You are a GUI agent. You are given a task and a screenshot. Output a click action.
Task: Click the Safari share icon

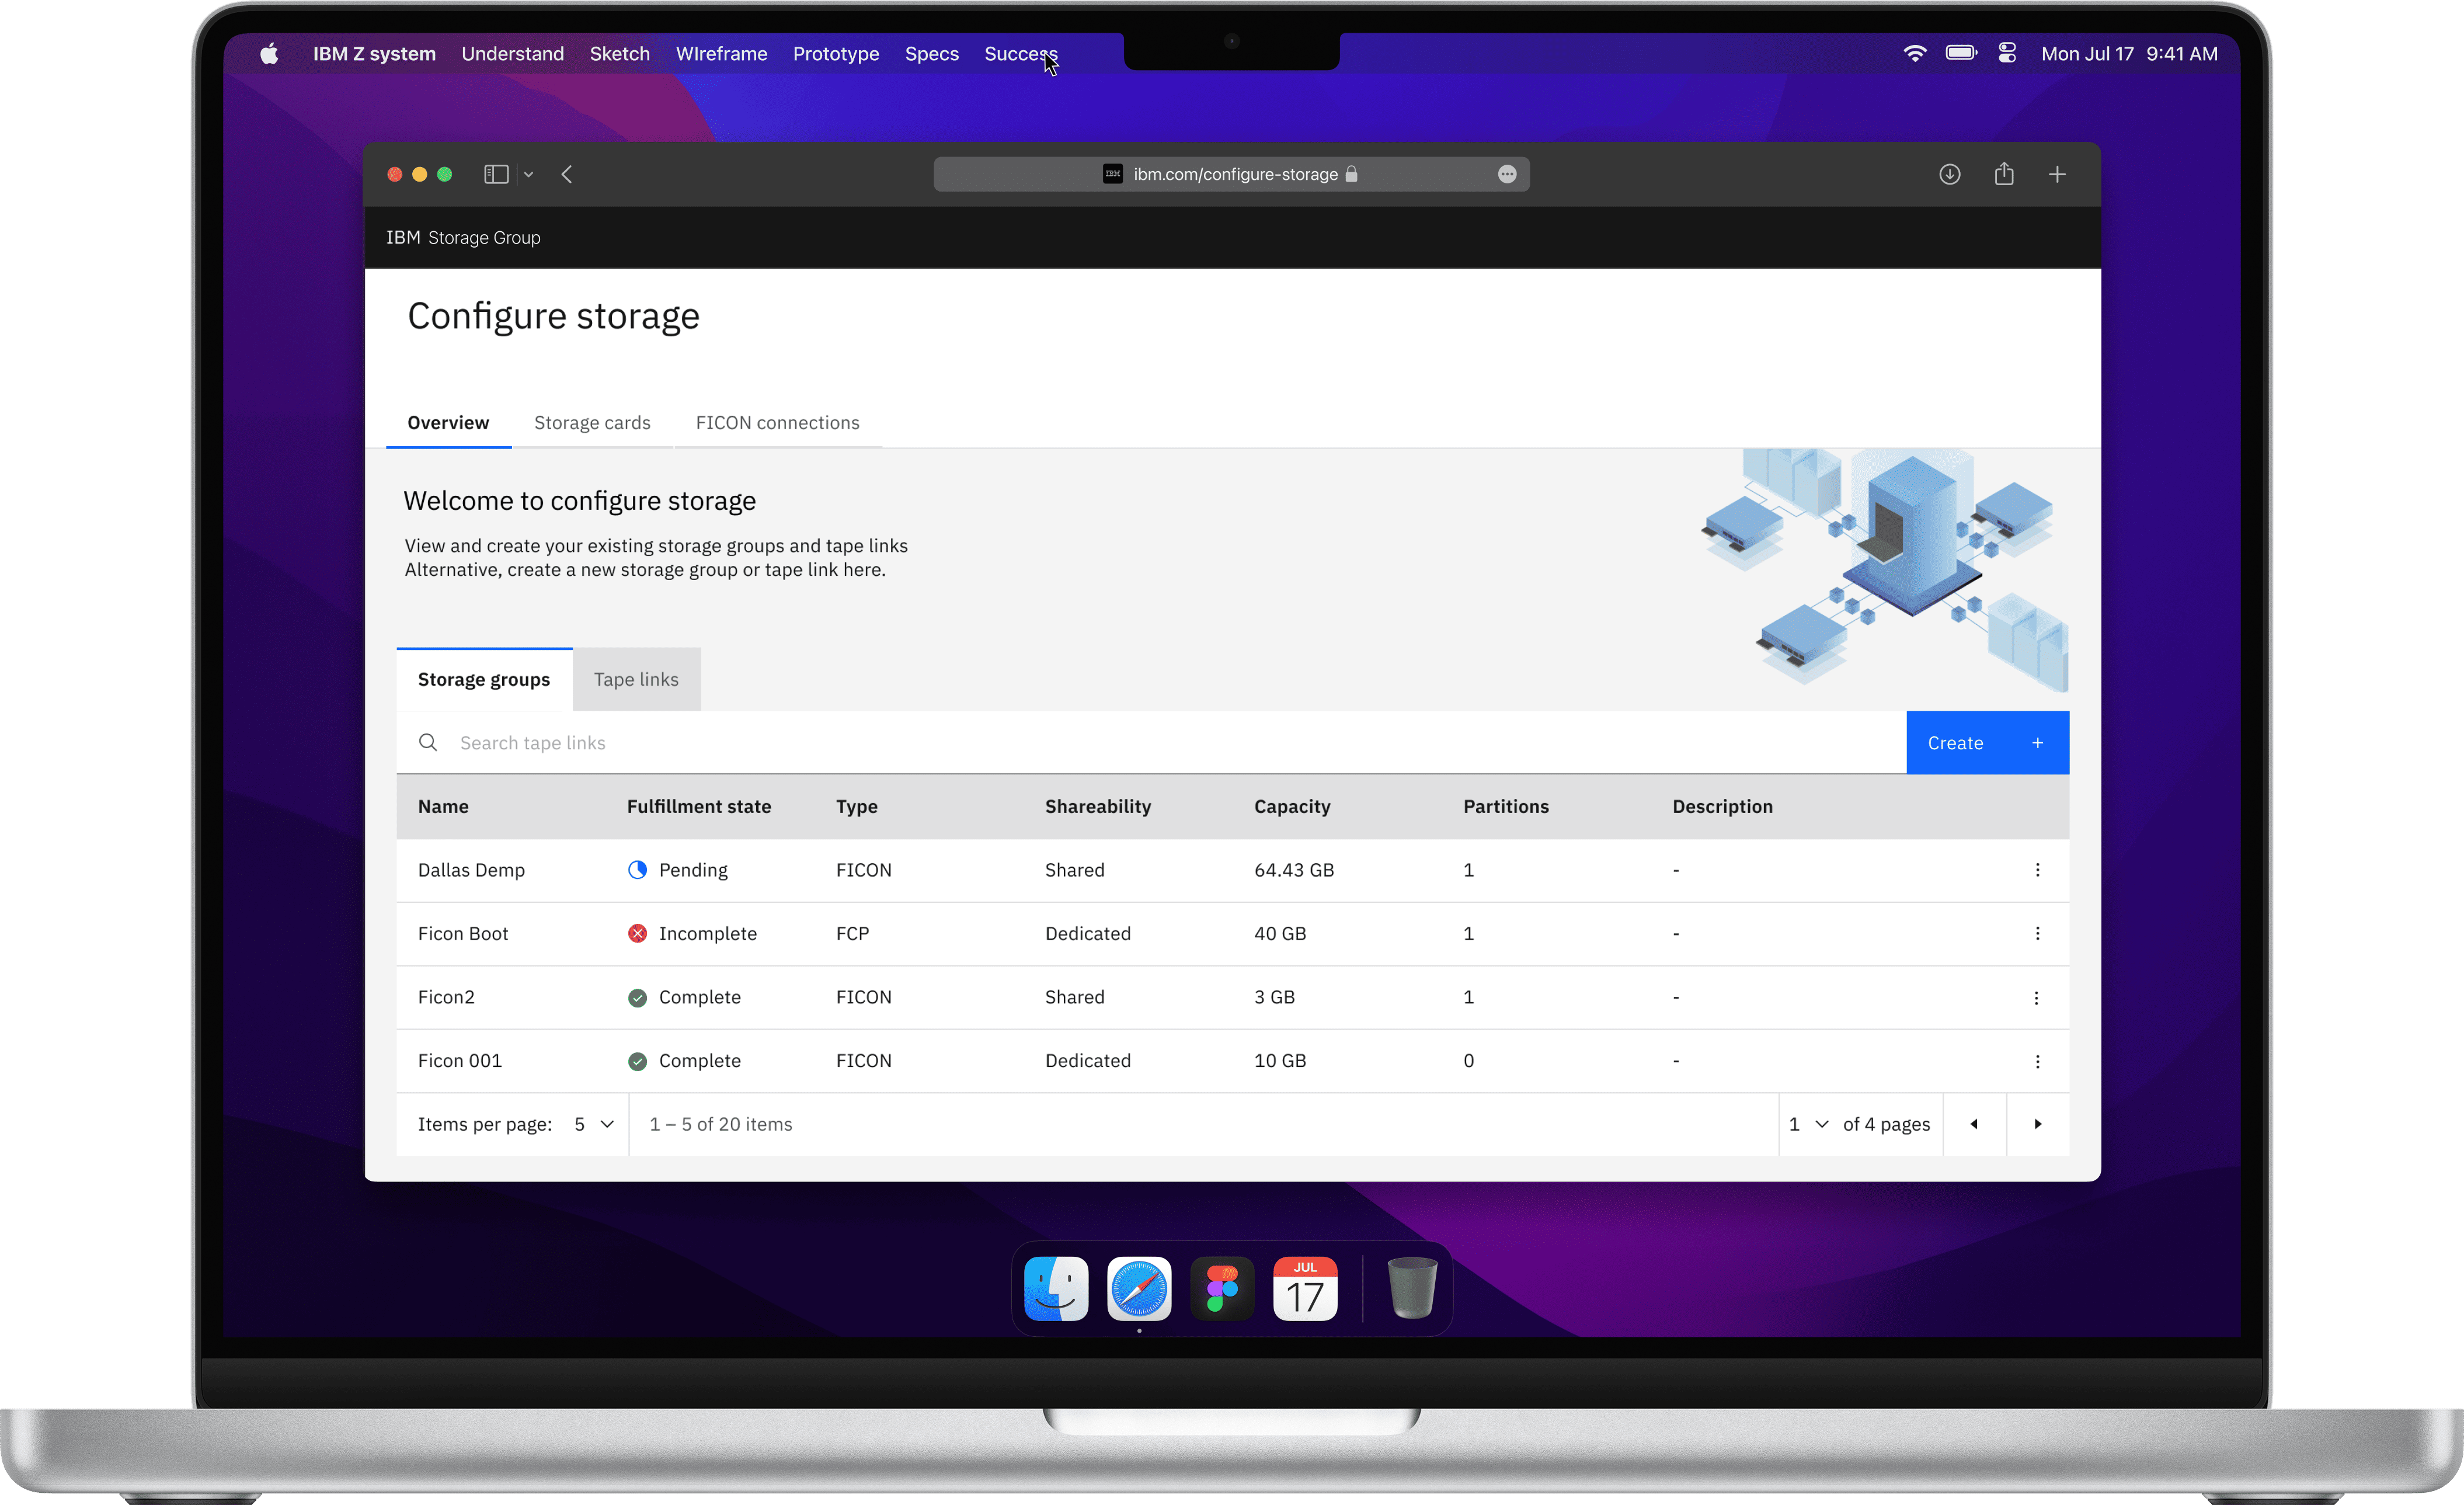[x=2004, y=174]
